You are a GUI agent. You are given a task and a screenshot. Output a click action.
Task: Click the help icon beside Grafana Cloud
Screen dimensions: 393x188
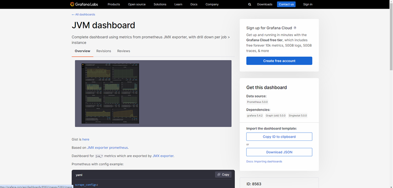point(295,28)
